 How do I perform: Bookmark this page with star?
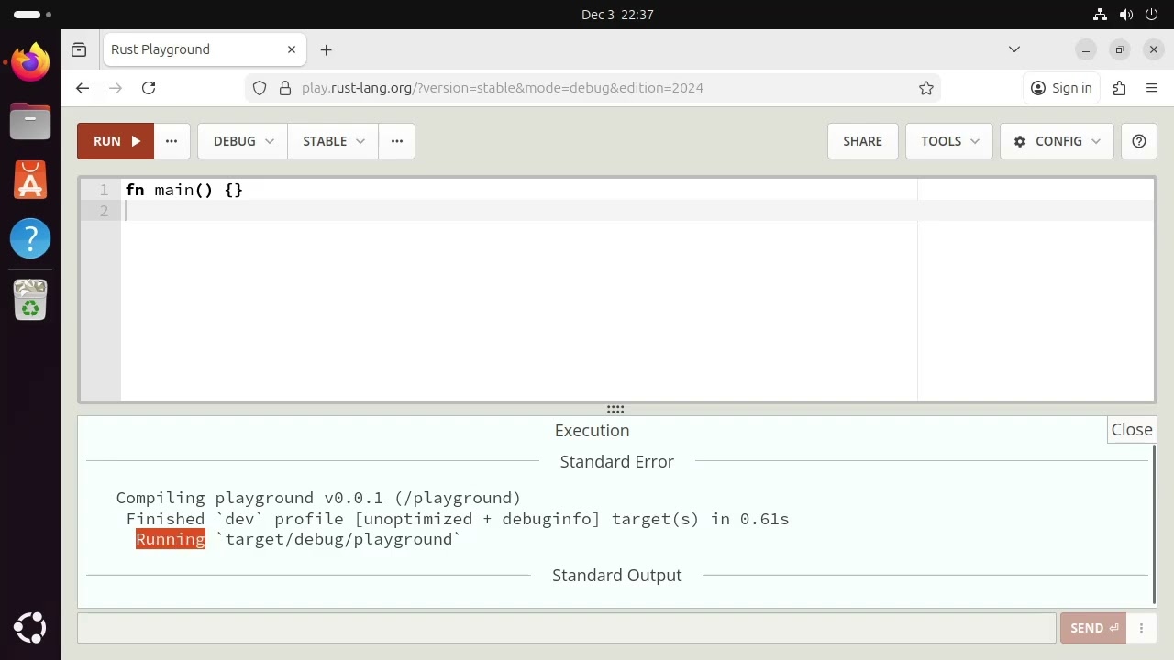click(926, 88)
